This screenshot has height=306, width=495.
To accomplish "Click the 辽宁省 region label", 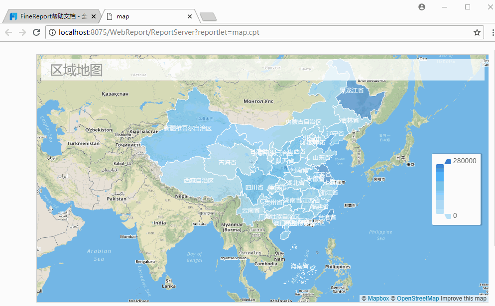I will point(335,134).
